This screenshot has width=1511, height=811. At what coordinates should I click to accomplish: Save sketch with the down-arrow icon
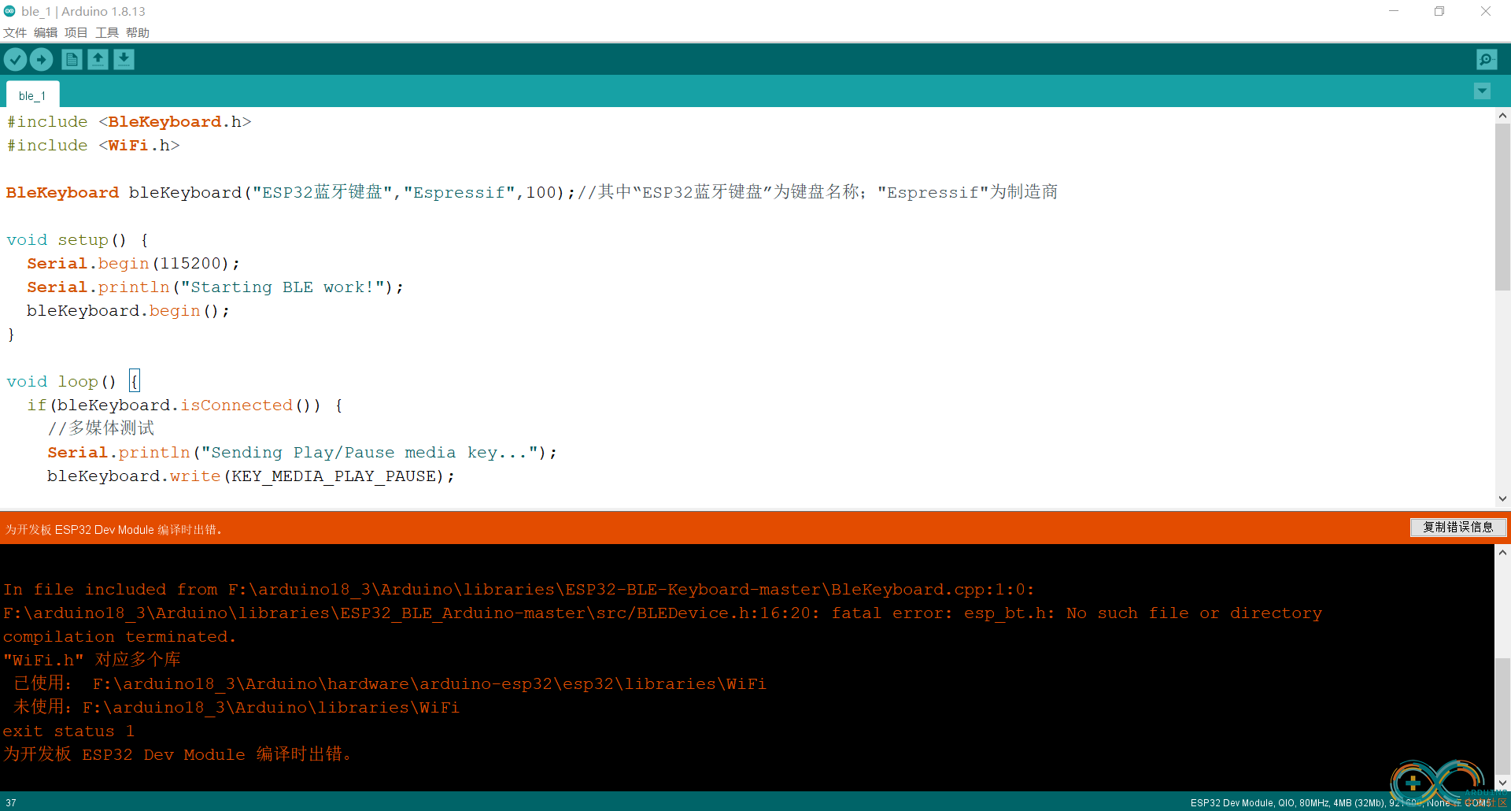pyautogui.click(x=124, y=59)
